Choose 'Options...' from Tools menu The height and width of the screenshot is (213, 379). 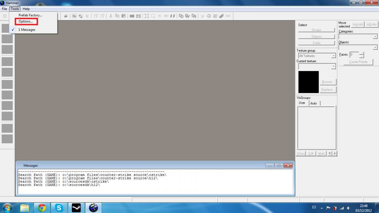tap(26, 21)
